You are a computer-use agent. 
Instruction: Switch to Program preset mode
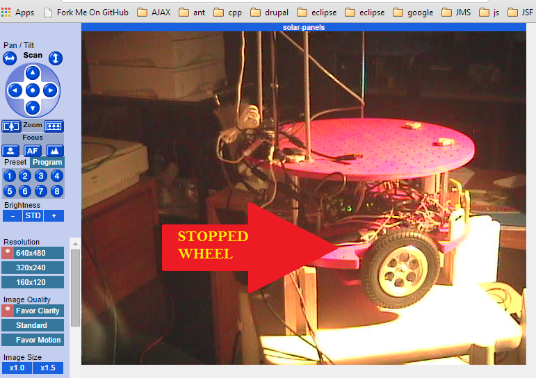pos(47,163)
